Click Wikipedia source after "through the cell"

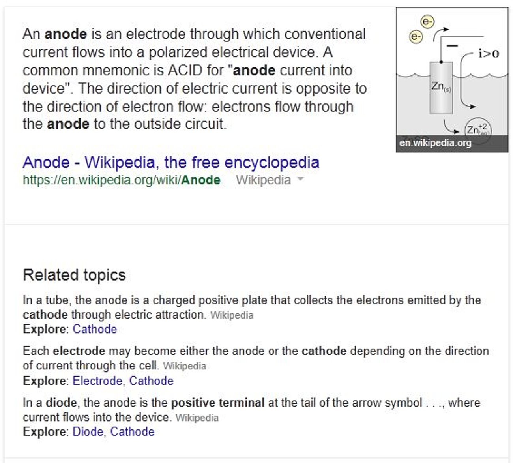pos(184,366)
